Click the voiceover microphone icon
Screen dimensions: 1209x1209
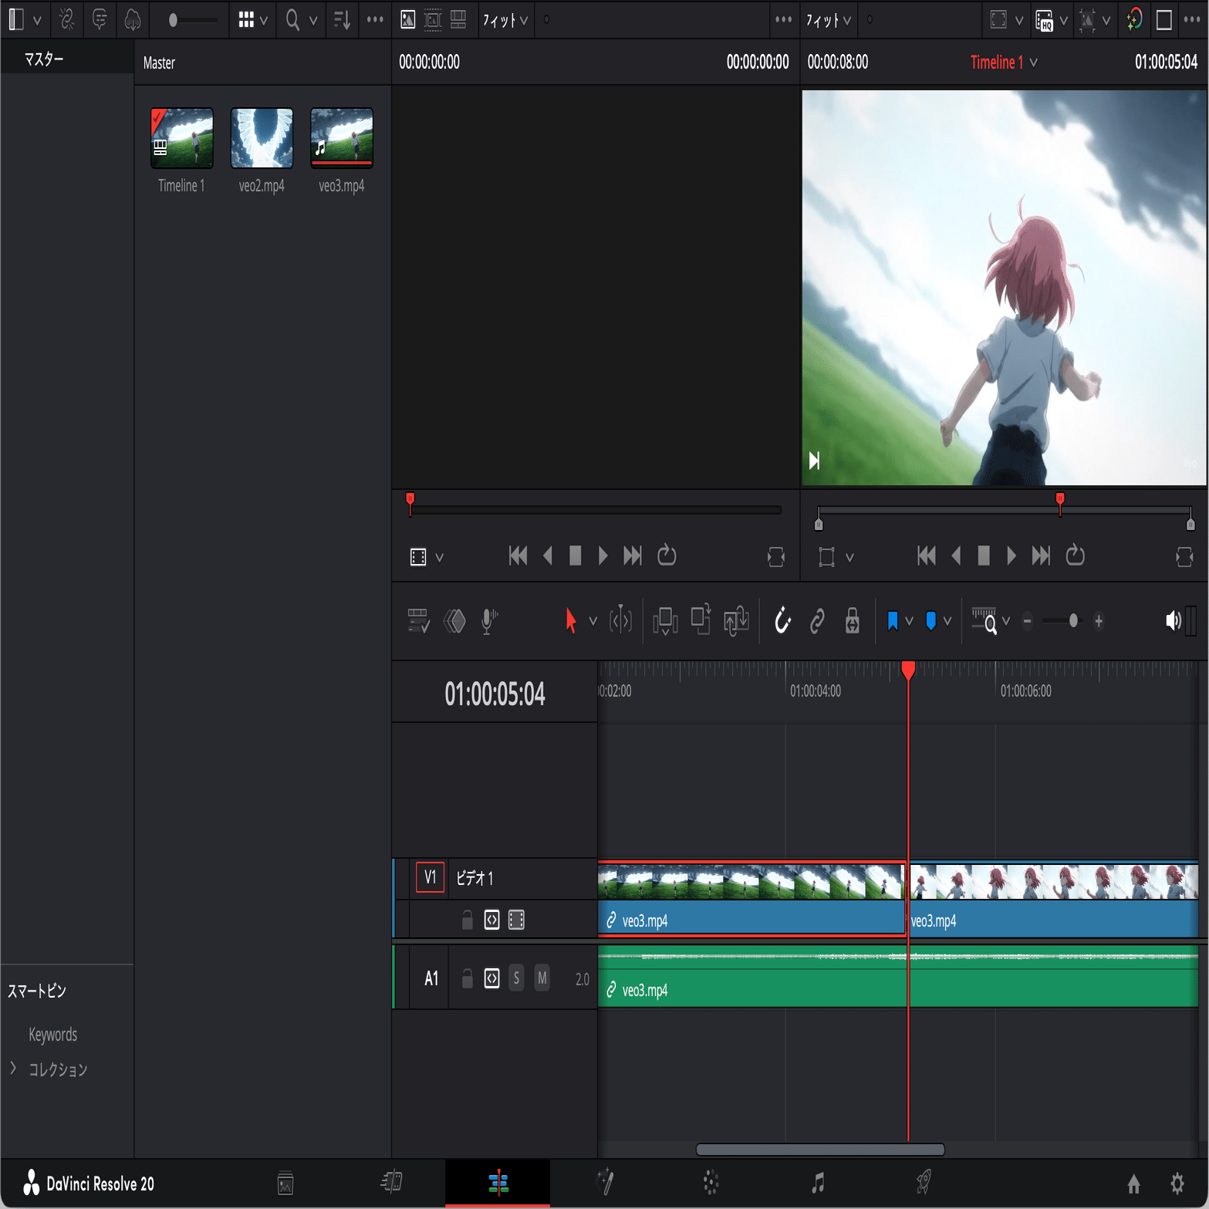tap(486, 620)
